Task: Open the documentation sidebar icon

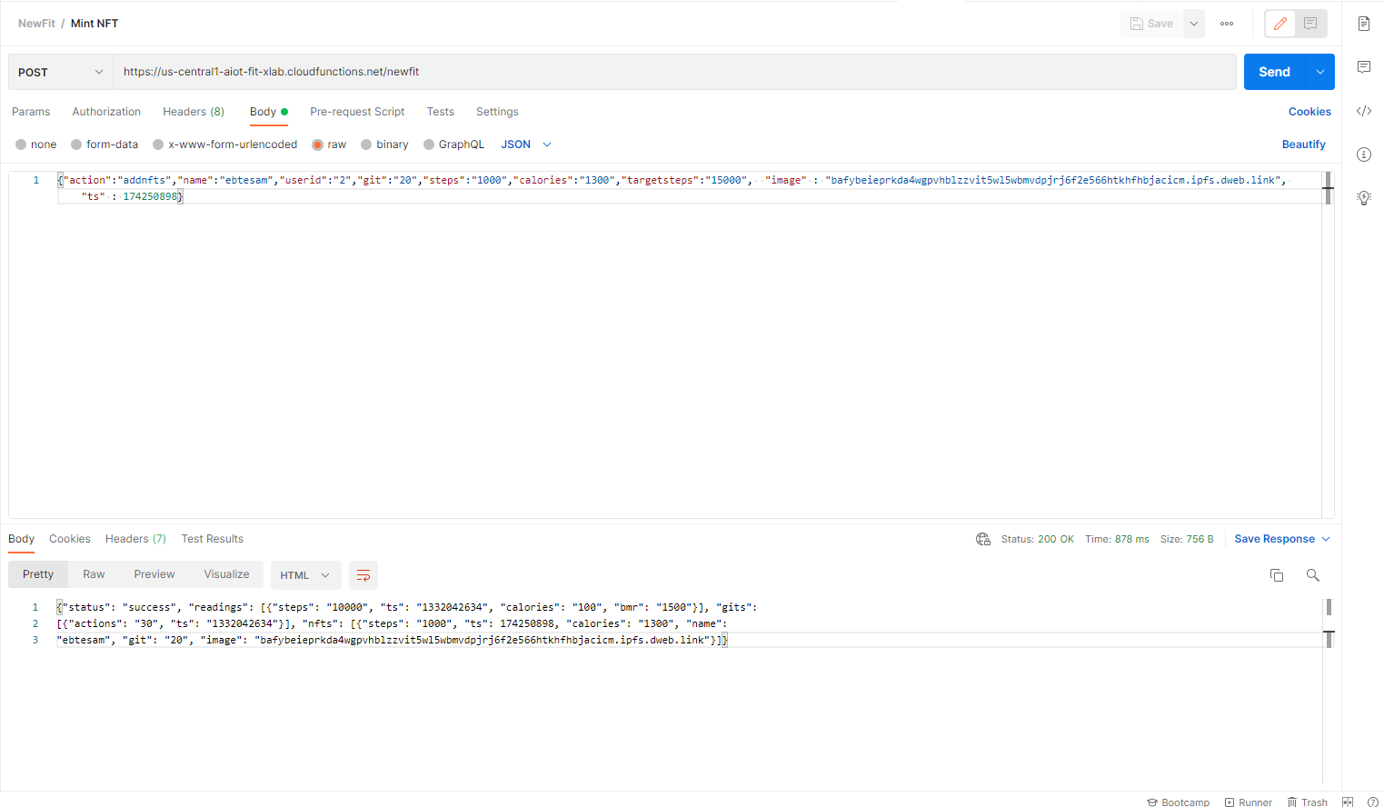Action: 1364,24
